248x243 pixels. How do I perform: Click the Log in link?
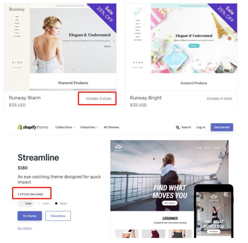pos(201,127)
